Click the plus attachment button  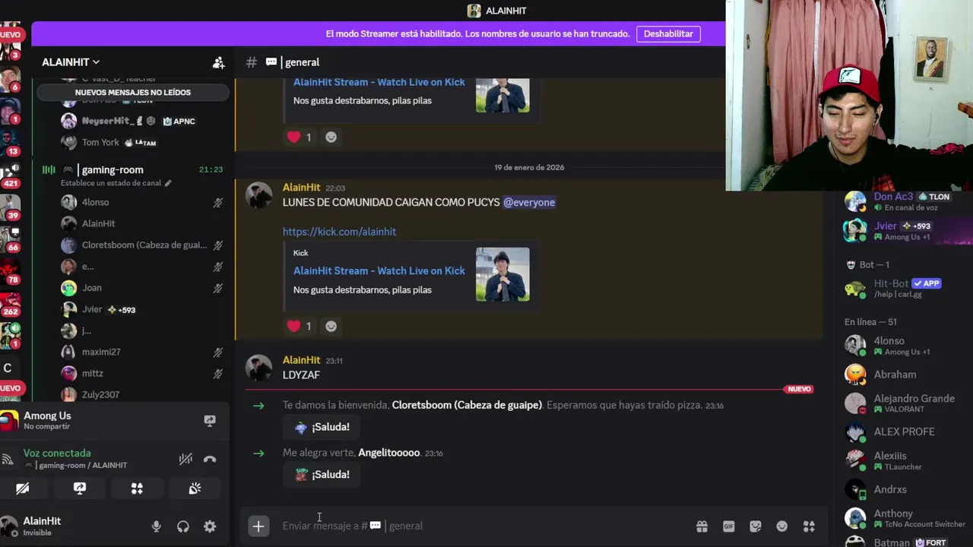tap(258, 526)
